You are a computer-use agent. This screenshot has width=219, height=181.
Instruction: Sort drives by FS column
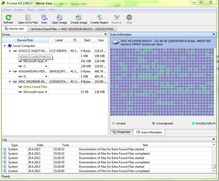pos(75,40)
